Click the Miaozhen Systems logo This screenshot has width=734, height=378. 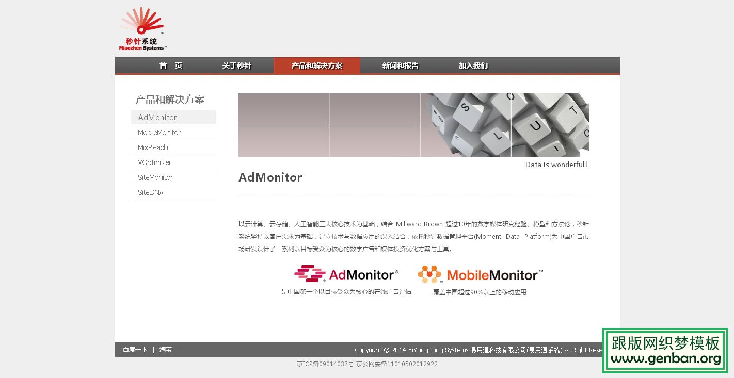pyautogui.click(x=141, y=28)
